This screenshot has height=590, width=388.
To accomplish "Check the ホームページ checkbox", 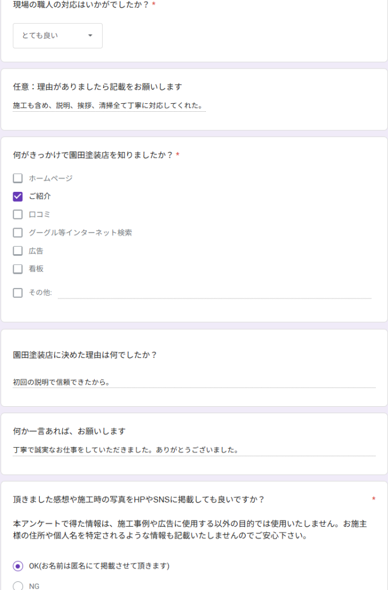I will (x=18, y=178).
